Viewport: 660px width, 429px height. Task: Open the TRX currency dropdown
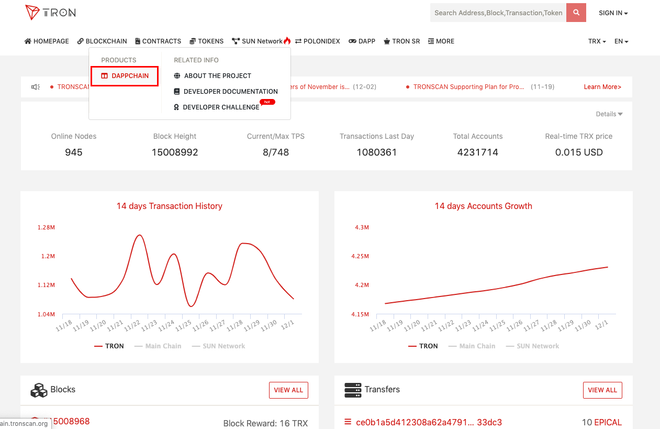point(597,41)
